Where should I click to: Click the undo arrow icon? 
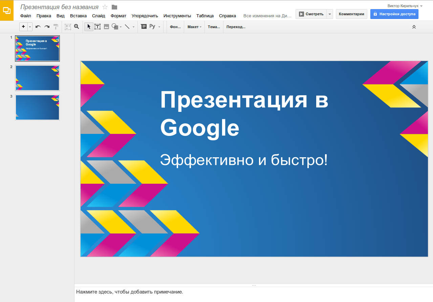(38, 27)
